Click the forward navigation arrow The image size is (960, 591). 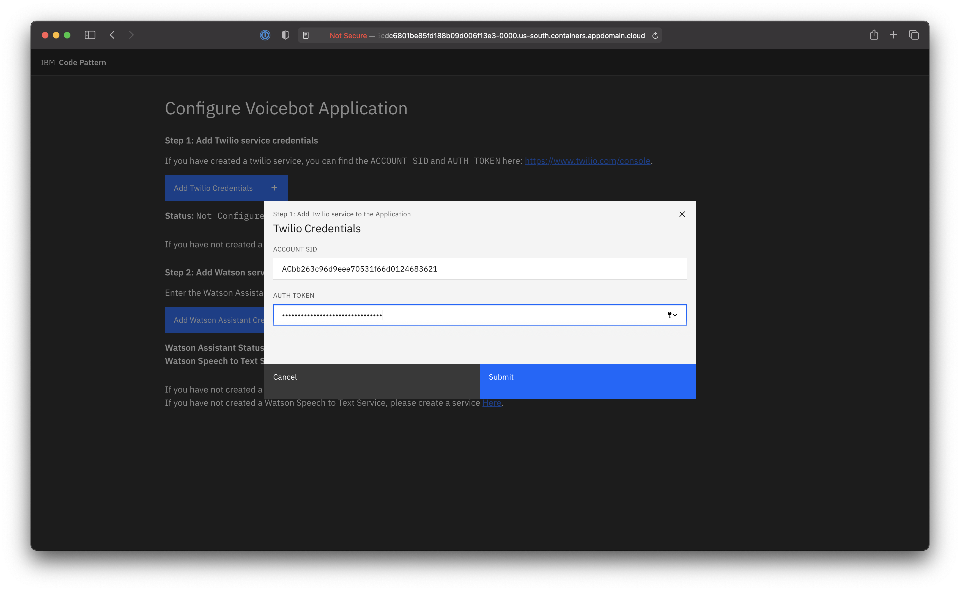coord(131,35)
